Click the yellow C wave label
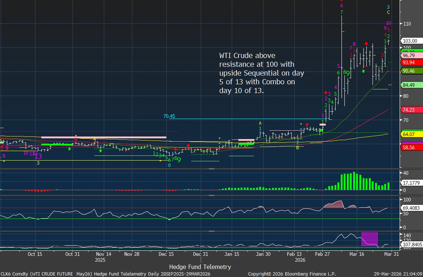The image size is (423, 277). 388,12
